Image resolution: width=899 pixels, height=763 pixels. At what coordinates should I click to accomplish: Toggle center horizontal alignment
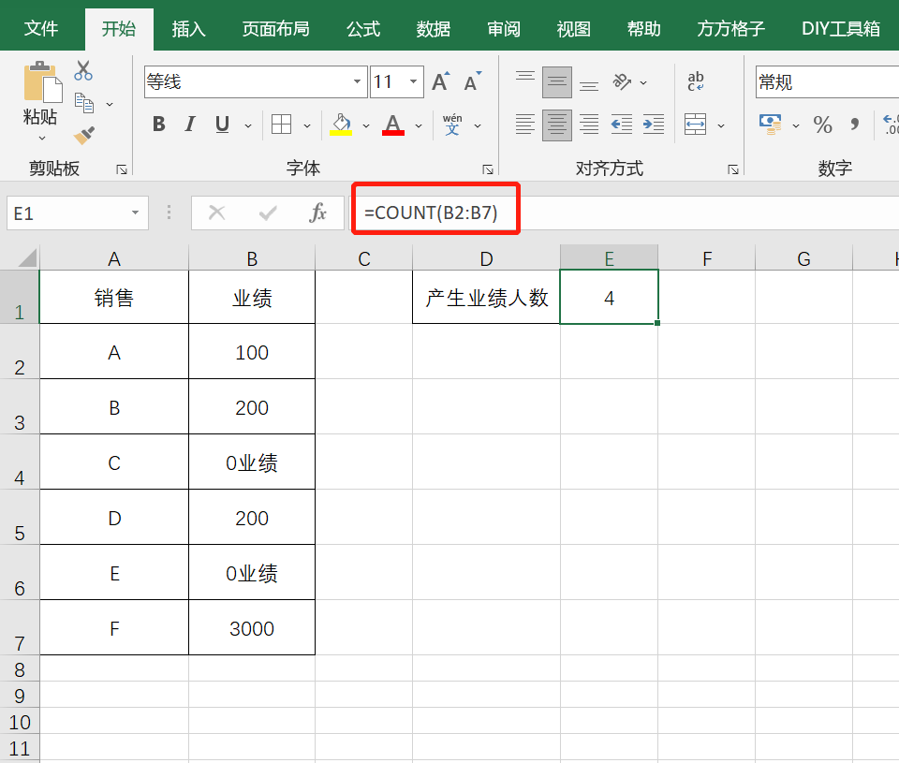(x=557, y=125)
